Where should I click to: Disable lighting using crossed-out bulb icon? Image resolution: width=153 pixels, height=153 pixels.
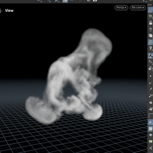[x=151, y=29]
